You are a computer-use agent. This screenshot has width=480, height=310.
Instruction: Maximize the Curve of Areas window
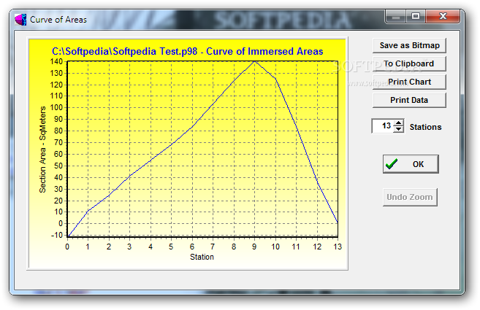[416, 17]
